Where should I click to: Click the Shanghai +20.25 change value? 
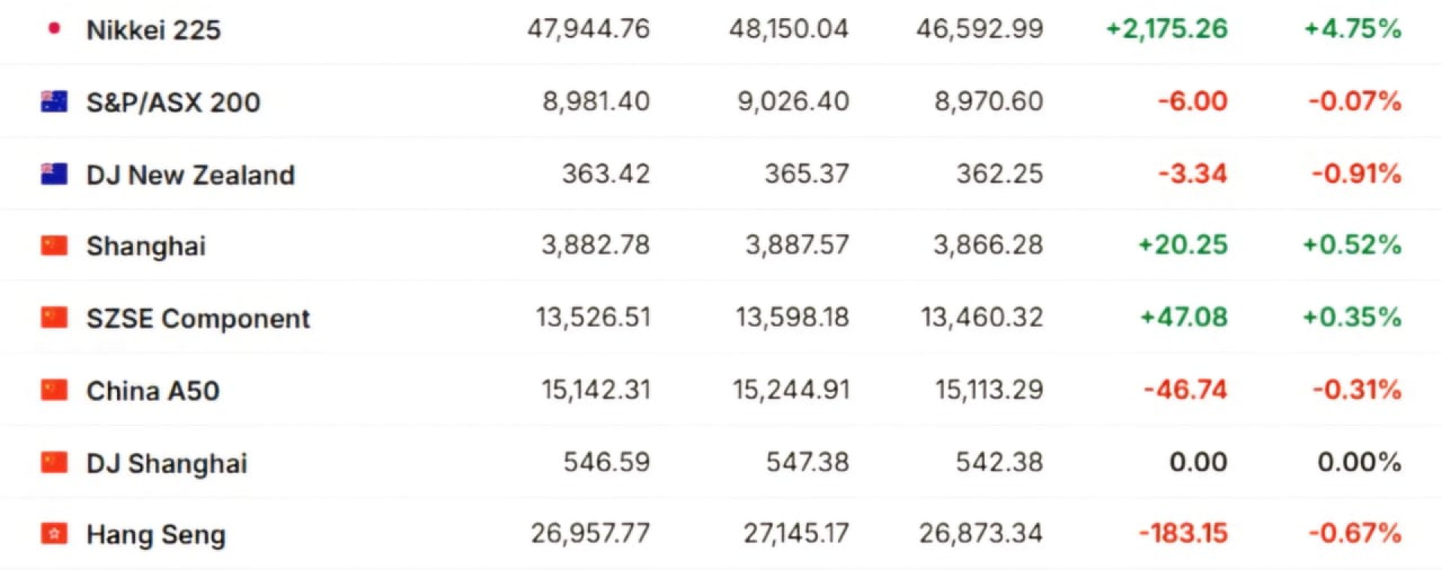coord(1183,245)
